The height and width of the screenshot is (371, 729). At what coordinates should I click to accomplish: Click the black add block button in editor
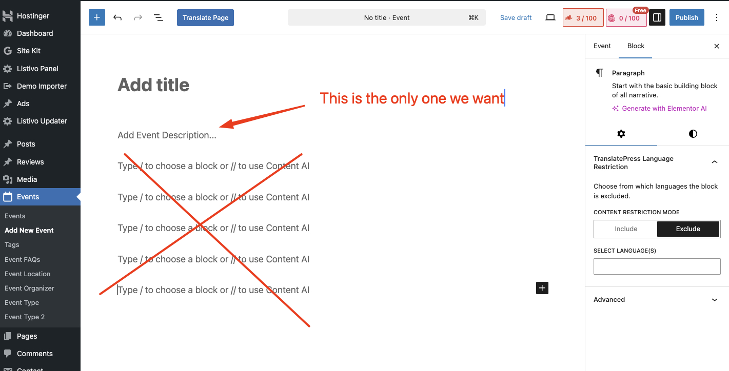tap(542, 288)
